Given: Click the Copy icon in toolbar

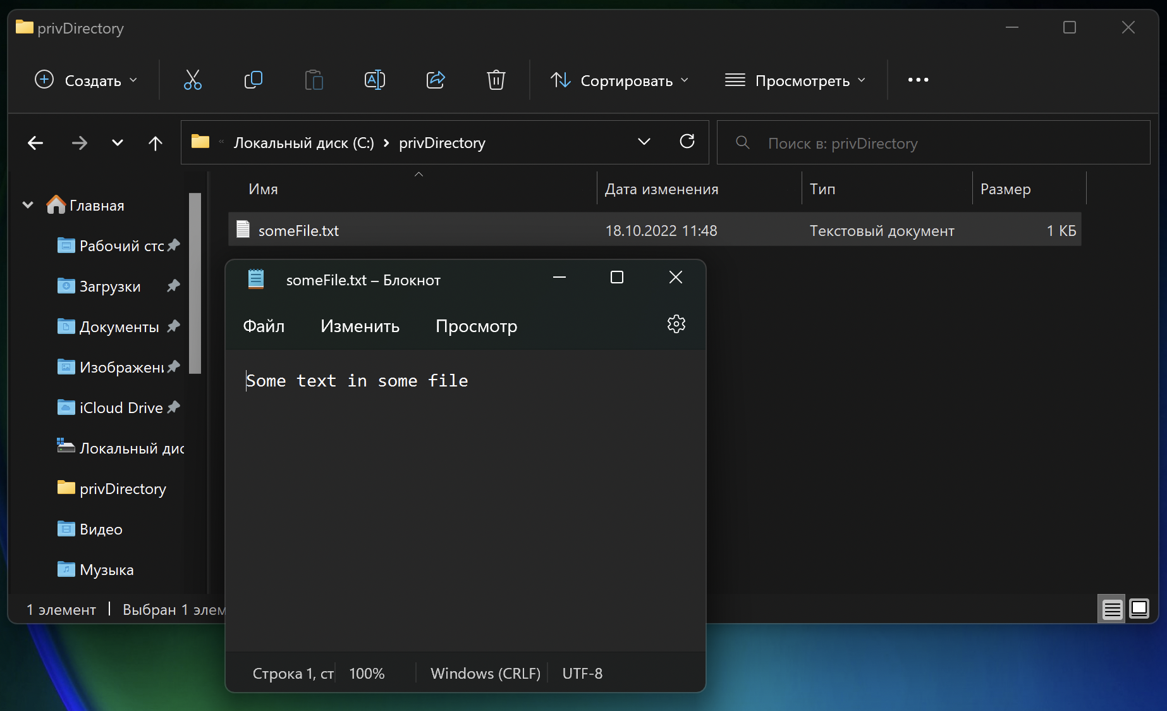Looking at the screenshot, I should tap(253, 80).
